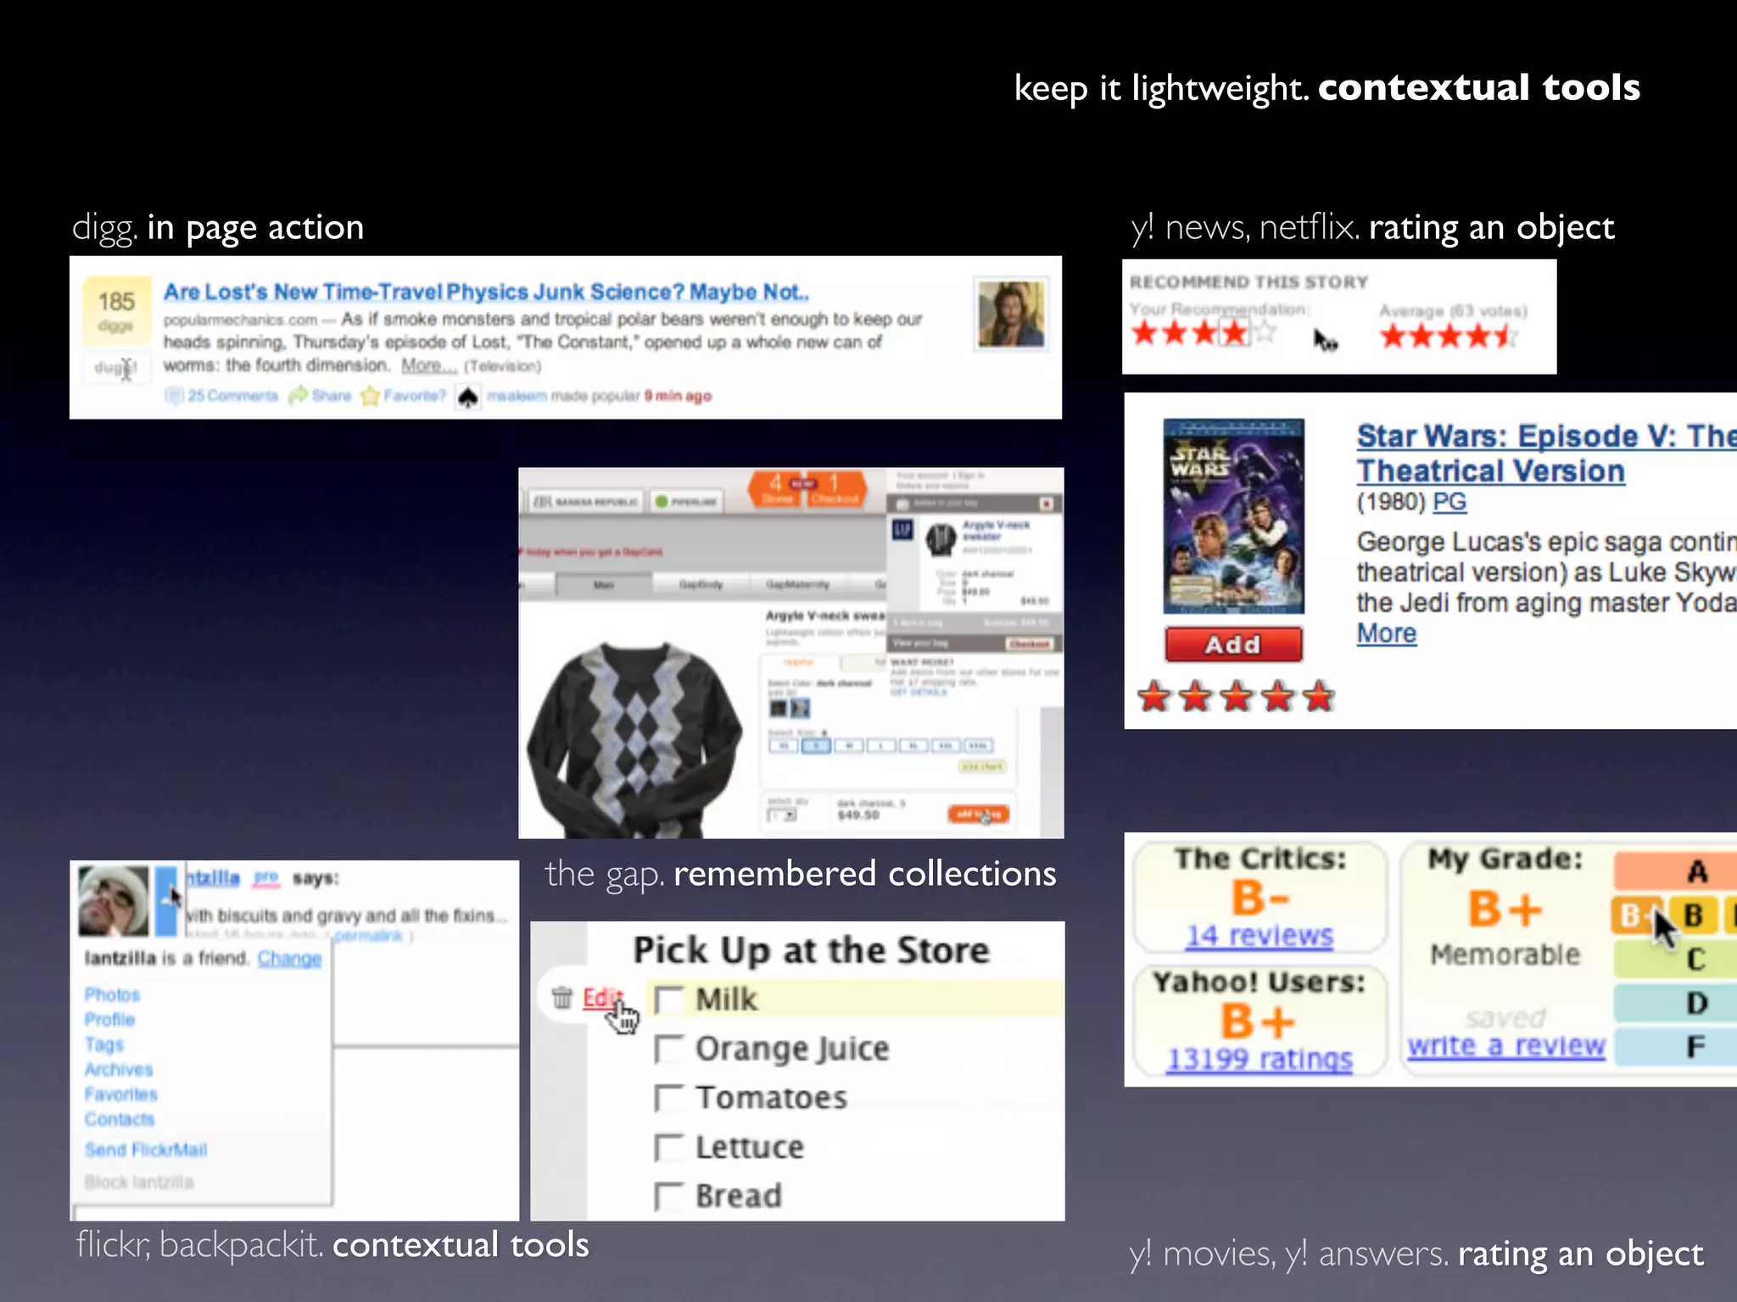Select the 'regular' sizing tab for the sweater
The width and height of the screenshot is (1737, 1302).
pyautogui.click(x=797, y=662)
